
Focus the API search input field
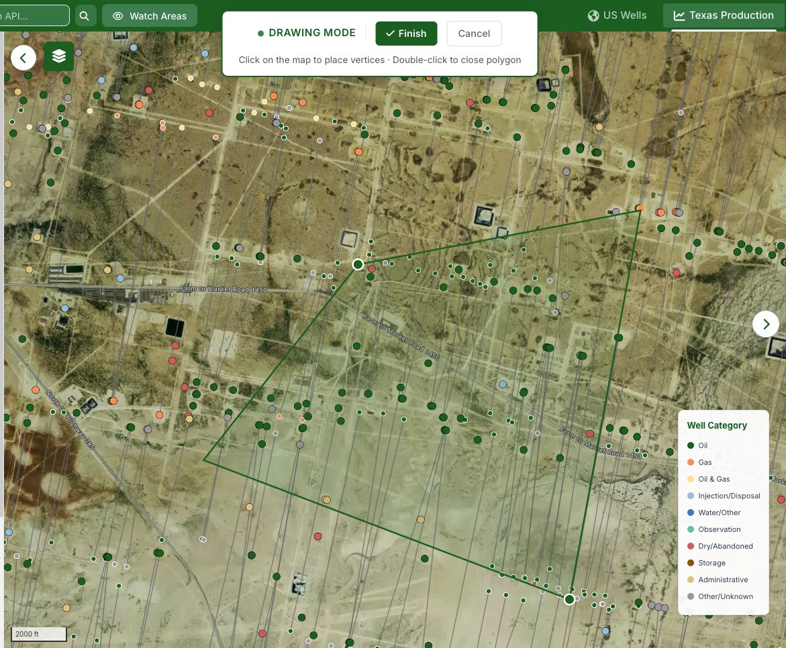coord(33,15)
